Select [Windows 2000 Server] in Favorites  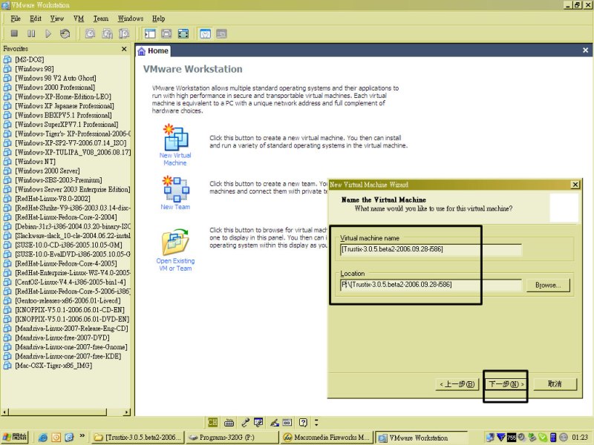pyautogui.click(x=48, y=171)
